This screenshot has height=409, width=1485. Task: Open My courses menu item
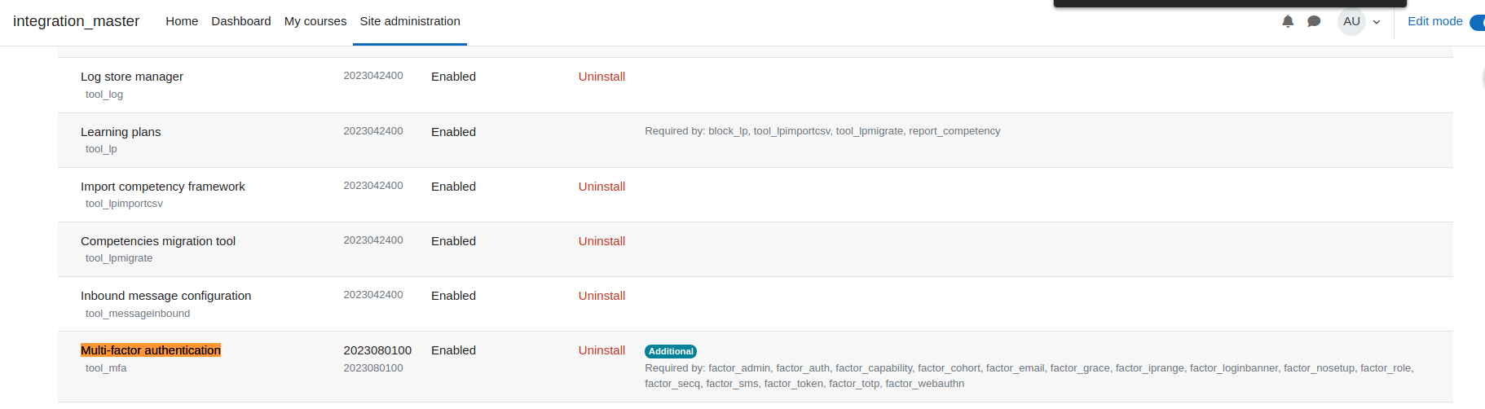(315, 21)
